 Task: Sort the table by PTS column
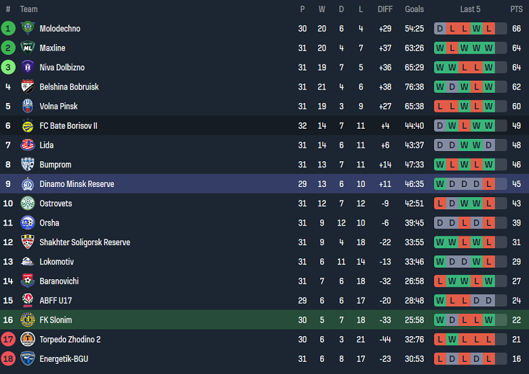pyautogui.click(x=516, y=9)
